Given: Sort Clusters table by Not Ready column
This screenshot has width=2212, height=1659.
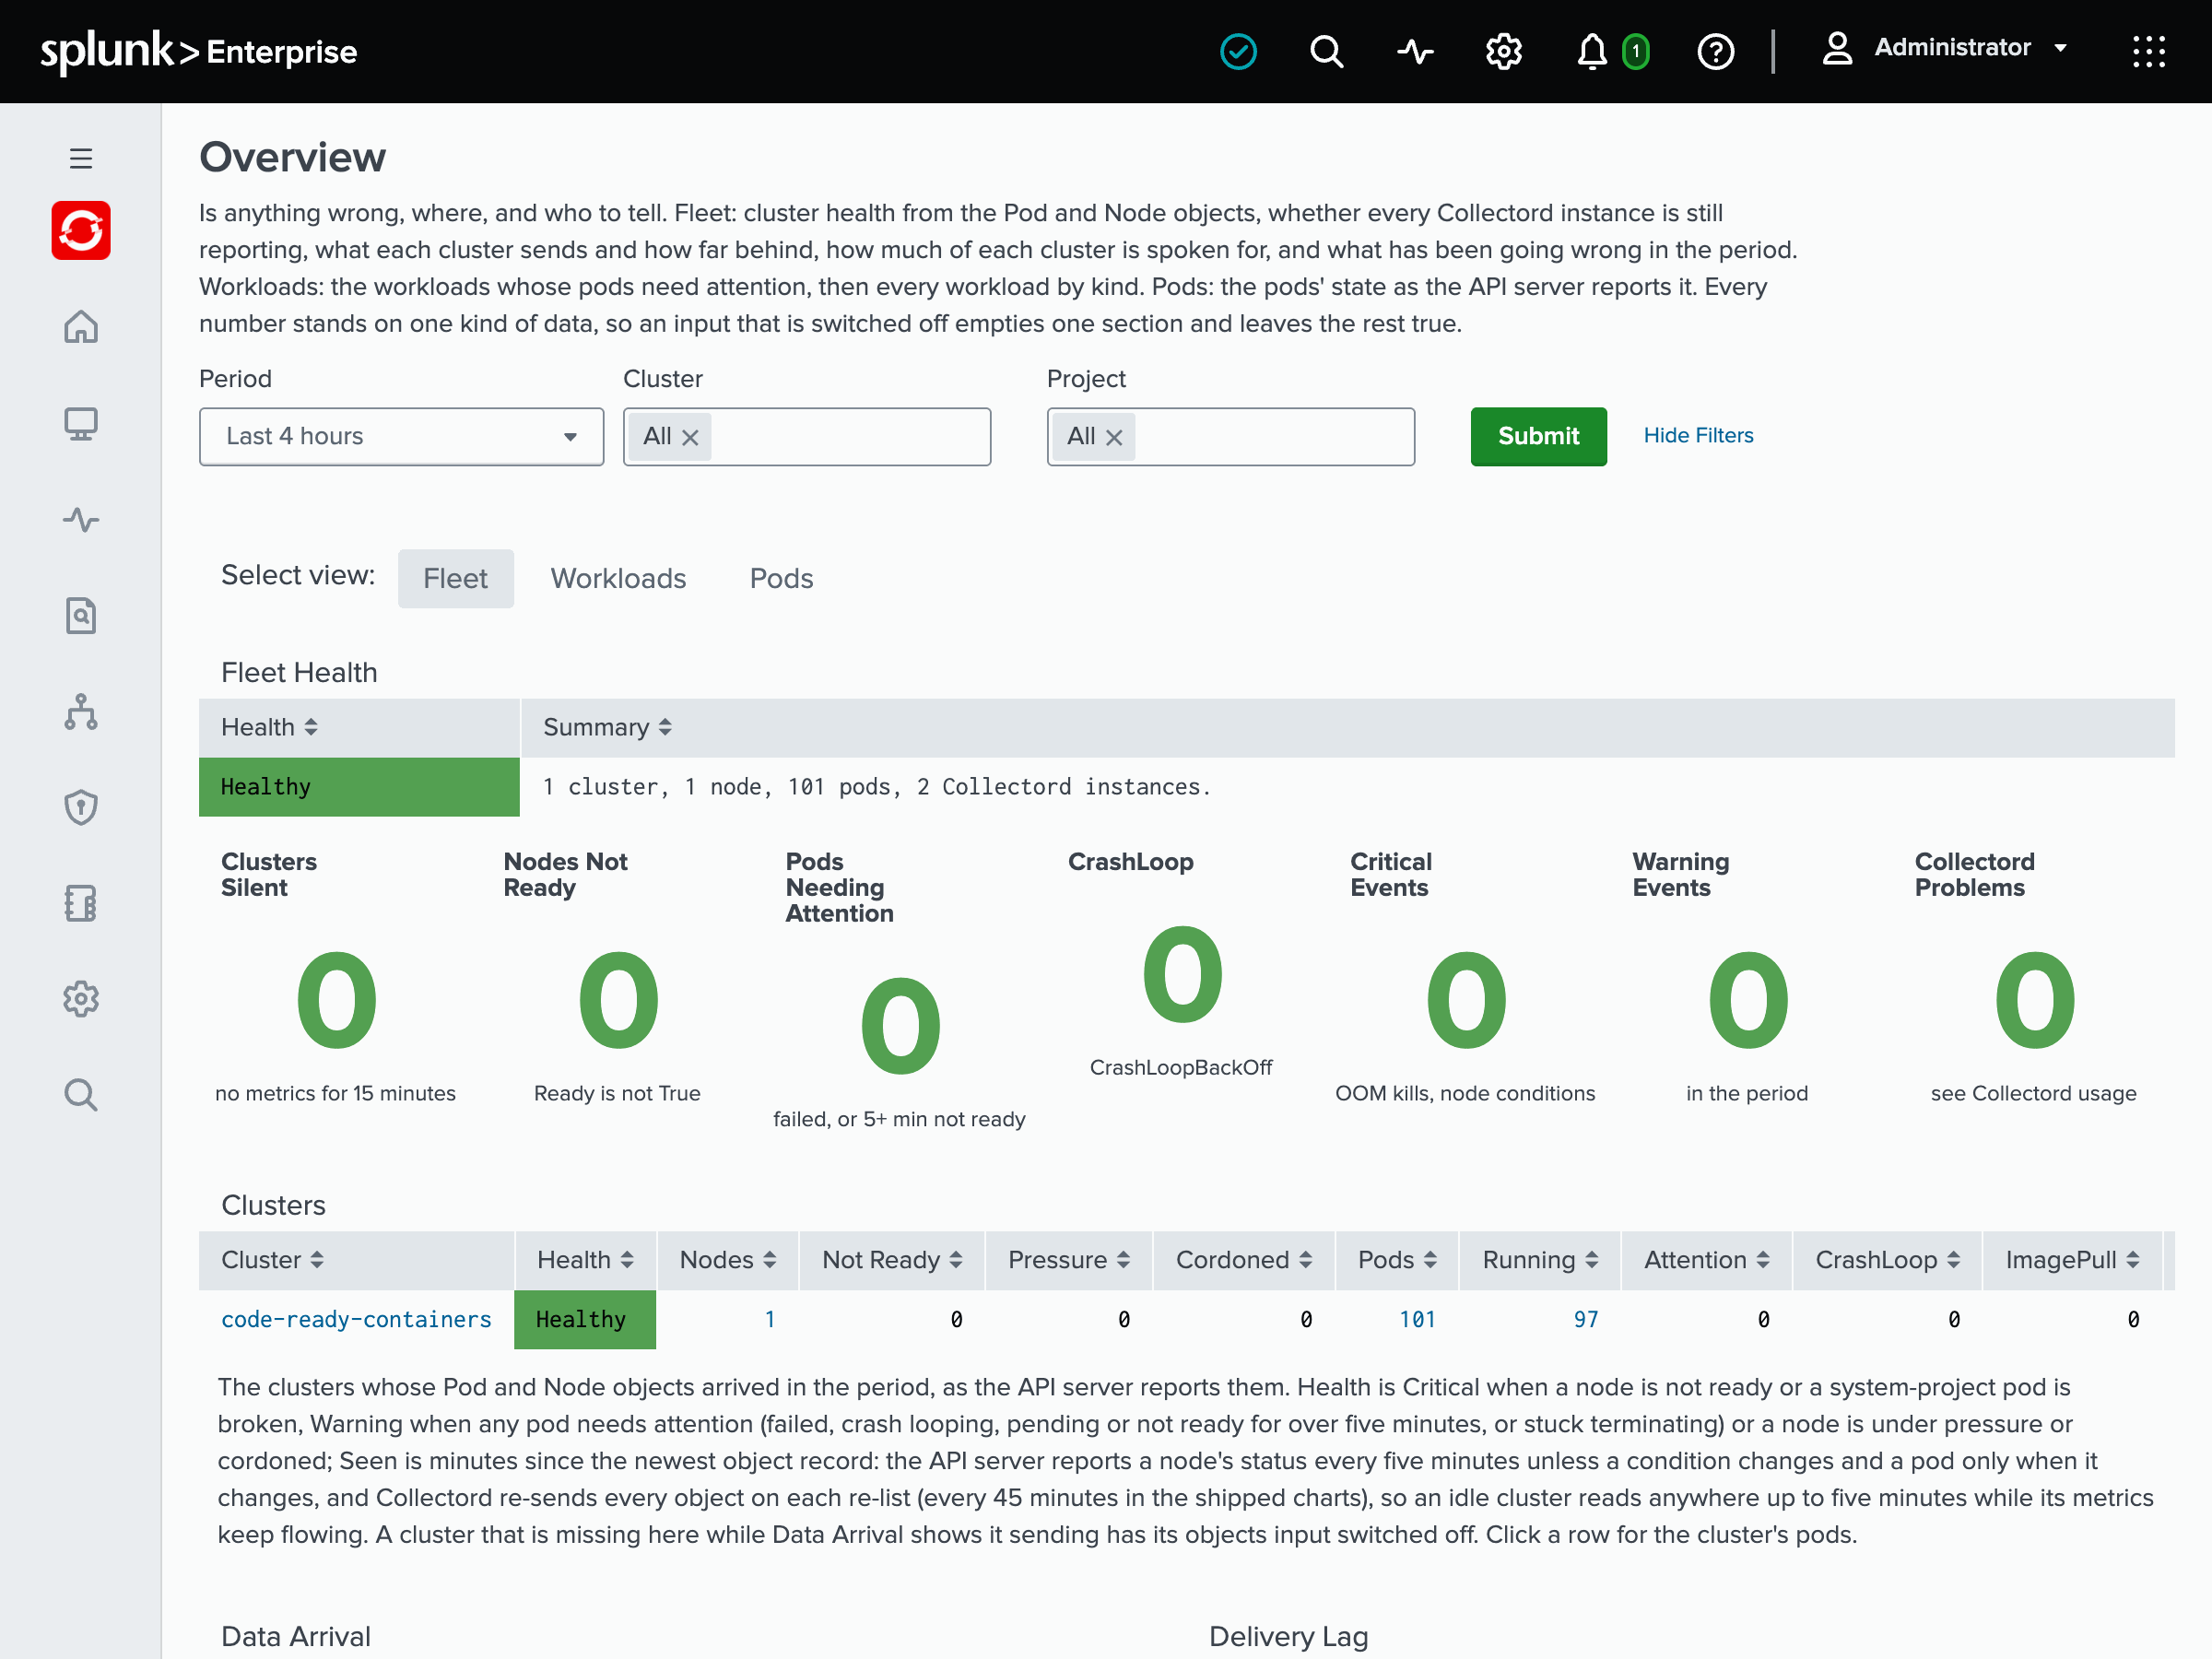Looking at the screenshot, I should [x=892, y=1260].
